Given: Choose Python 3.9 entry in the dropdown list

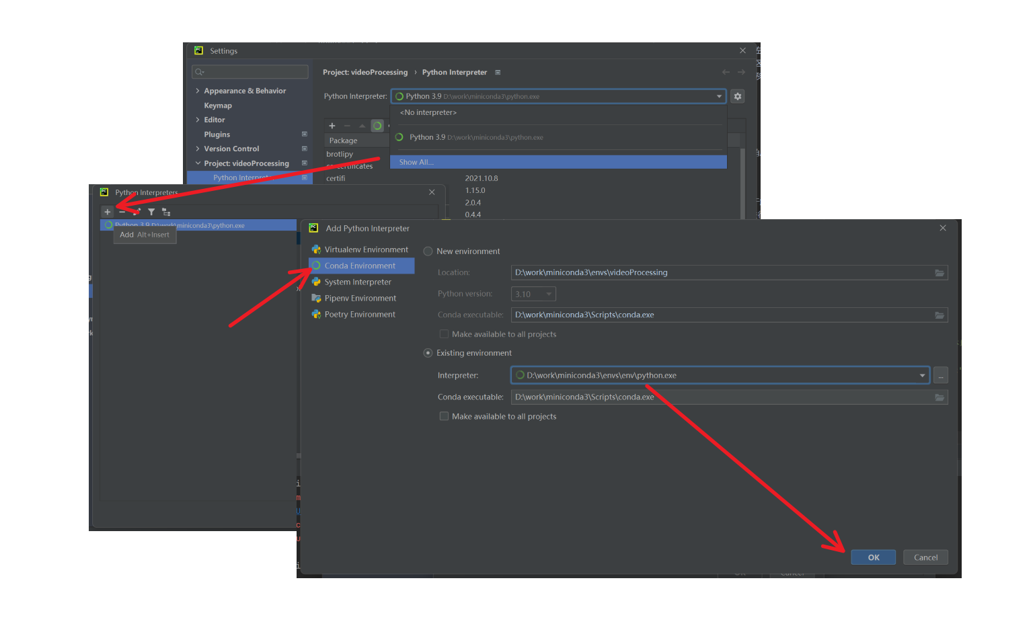Looking at the screenshot, I should point(558,137).
